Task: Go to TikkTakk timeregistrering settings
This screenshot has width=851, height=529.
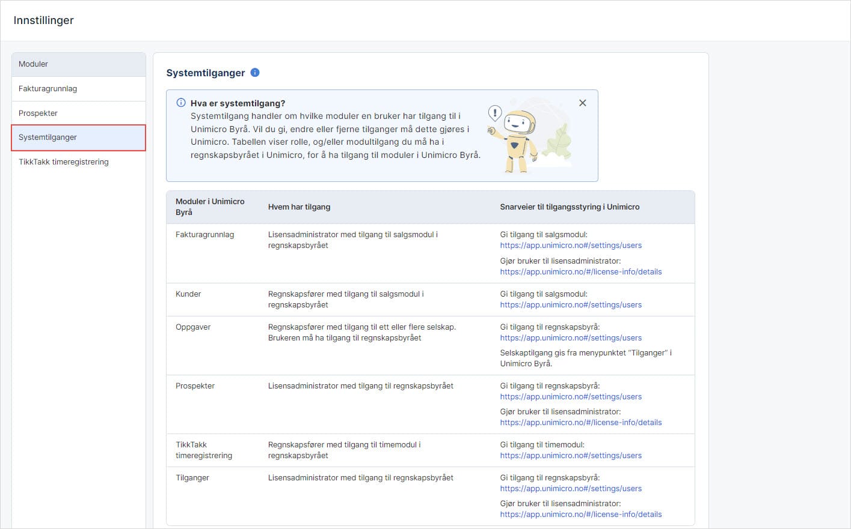Action: pos(79,162)
